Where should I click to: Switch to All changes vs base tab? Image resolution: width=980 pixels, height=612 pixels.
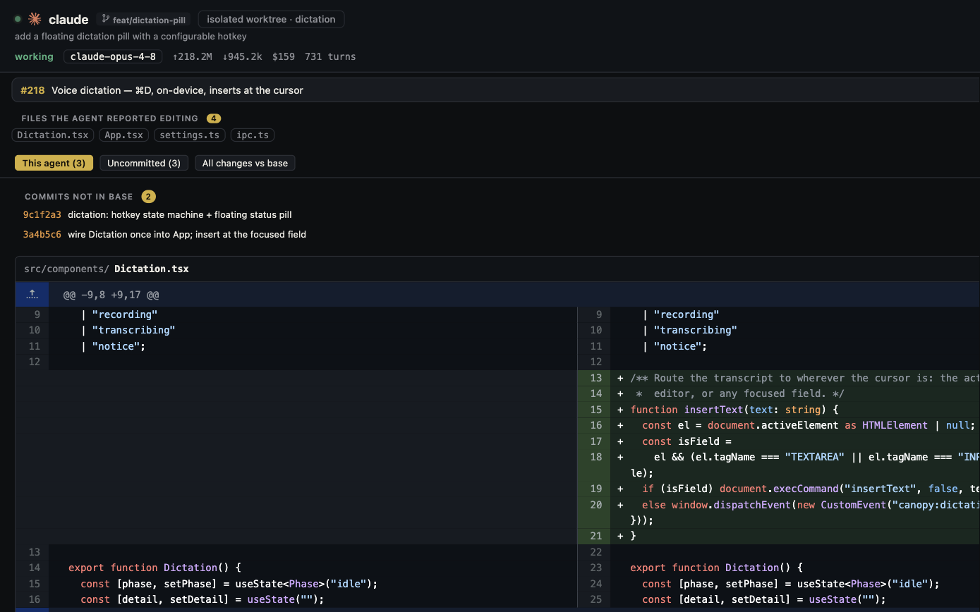[245, 163]
